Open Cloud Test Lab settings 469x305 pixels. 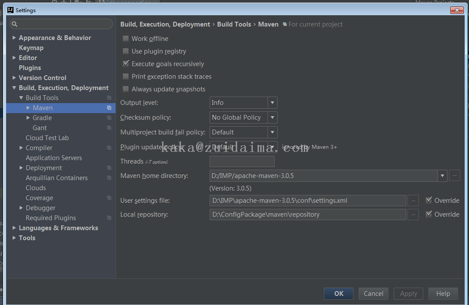[x=47, y=138]
